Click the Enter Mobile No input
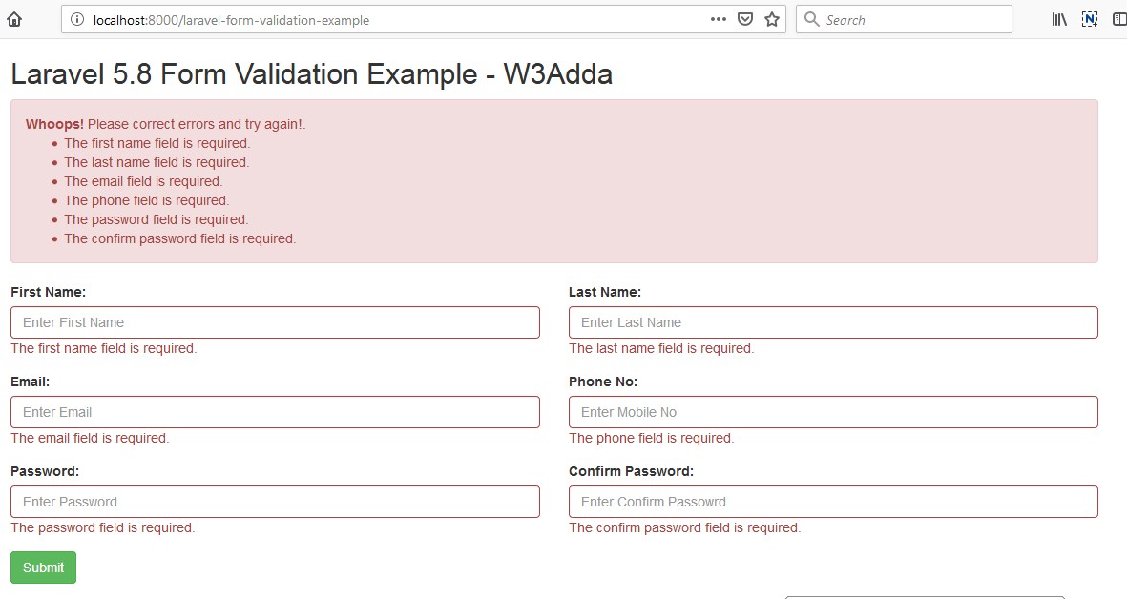Screen dimensions: 1127x599 832,411
